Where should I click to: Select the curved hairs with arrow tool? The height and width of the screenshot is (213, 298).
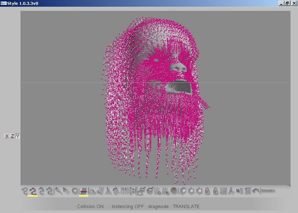[x=92, y=191]
